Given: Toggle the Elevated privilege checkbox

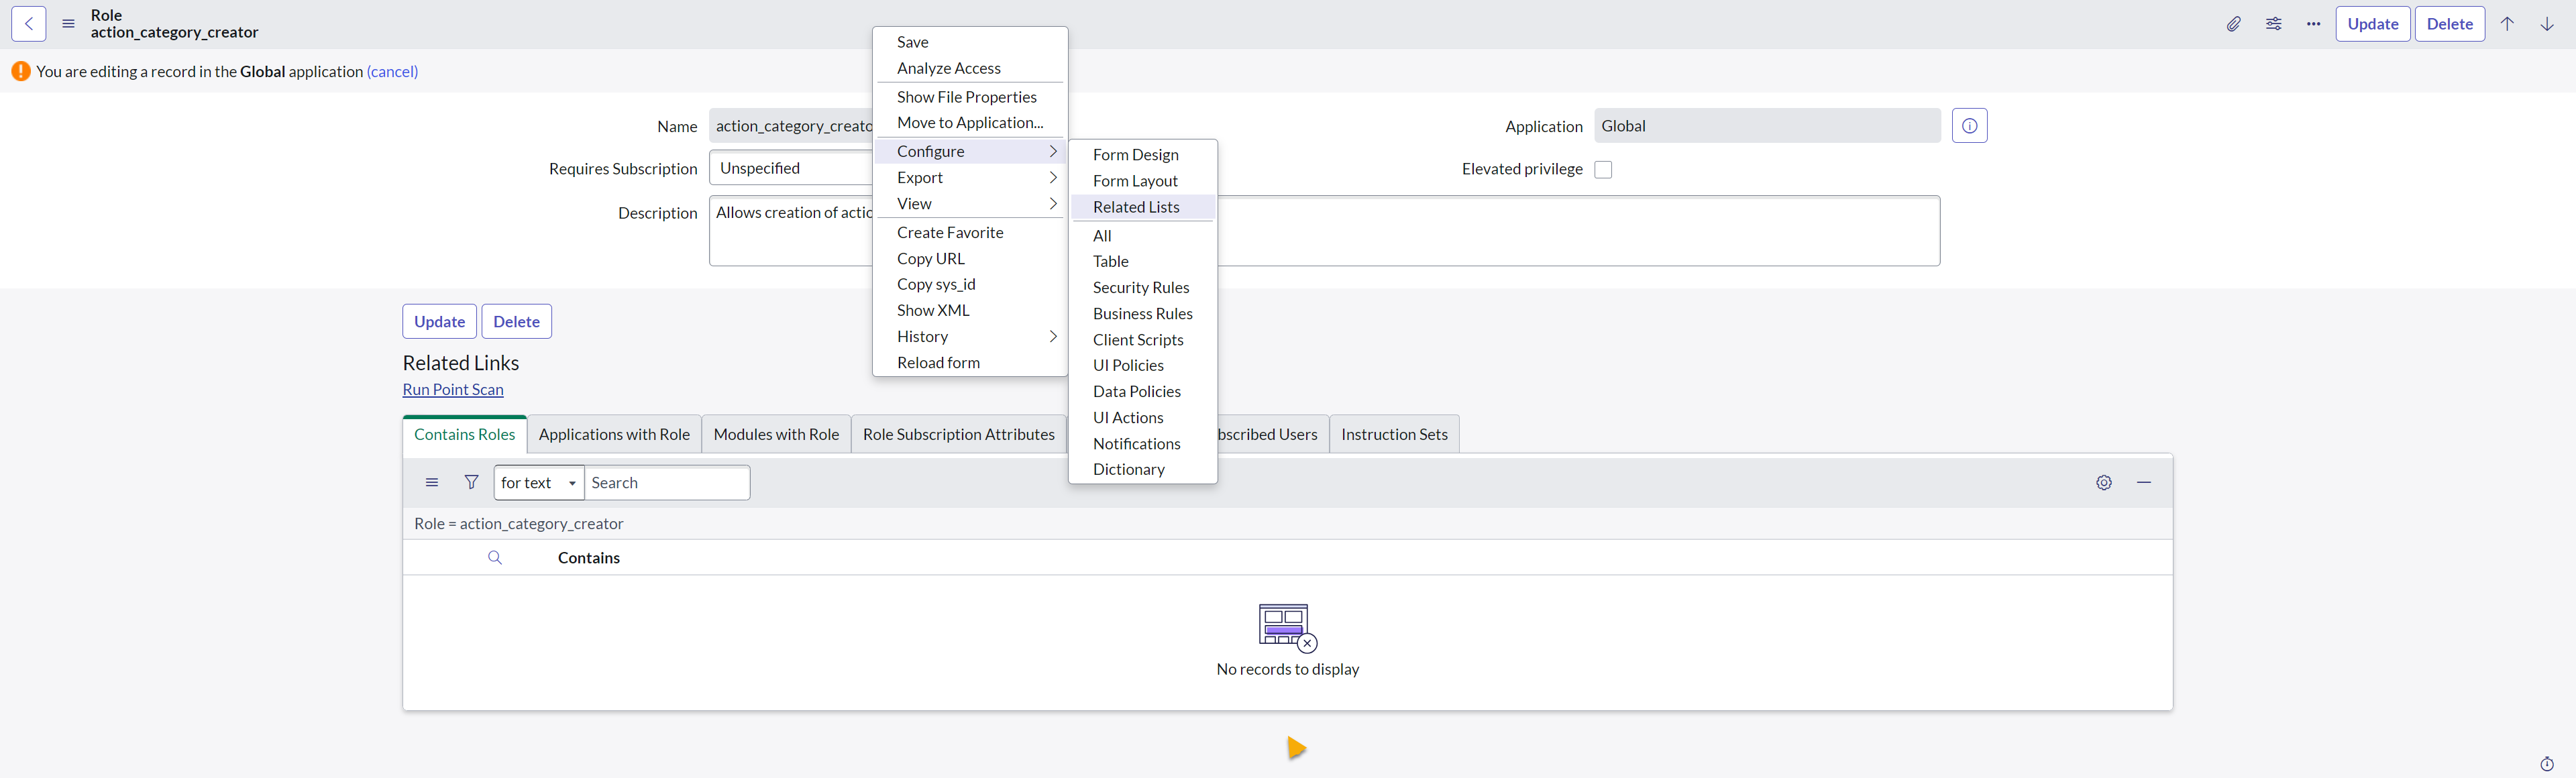Looking at the screenshot, I should point(1603,169).
